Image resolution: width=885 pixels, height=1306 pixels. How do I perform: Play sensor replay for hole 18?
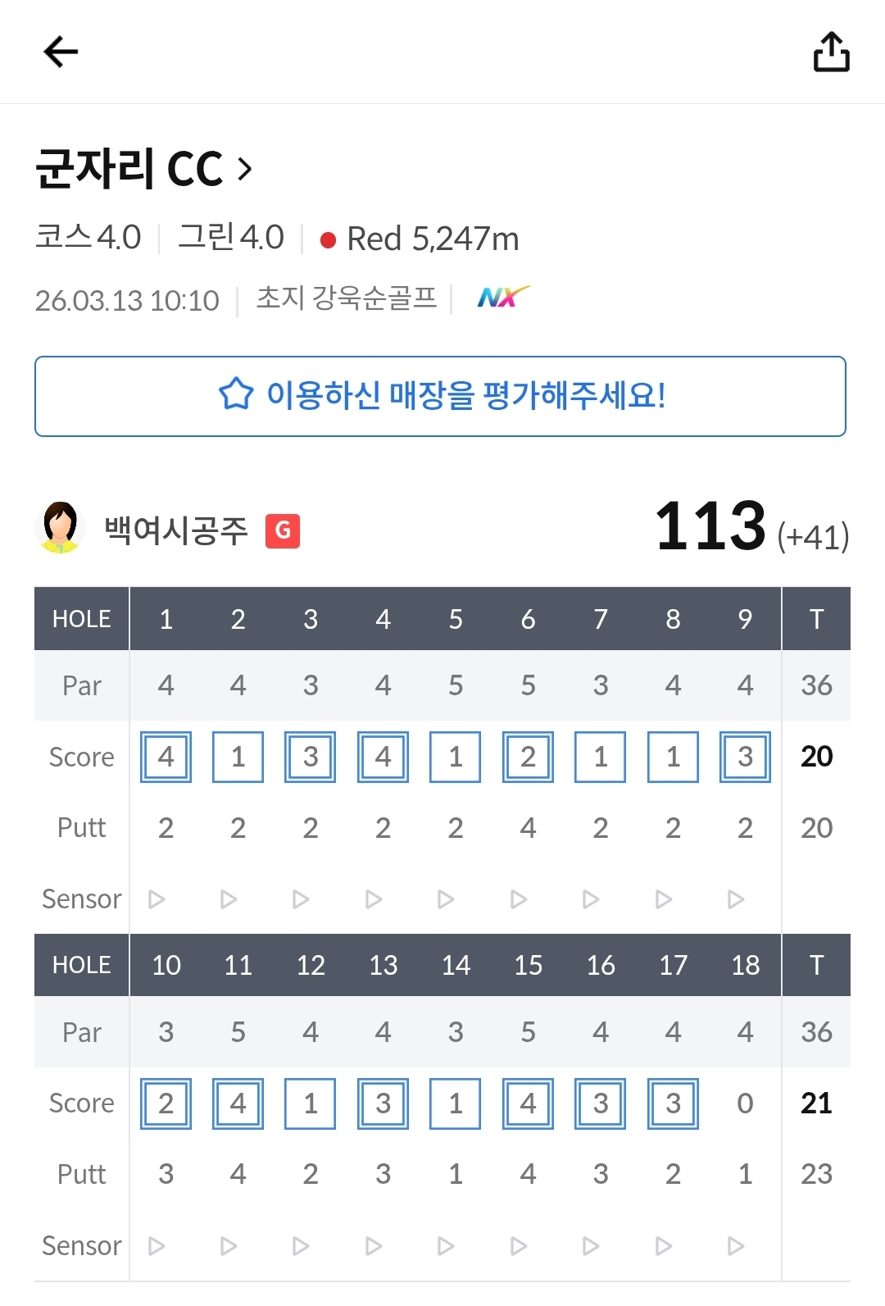[736, 1246]
